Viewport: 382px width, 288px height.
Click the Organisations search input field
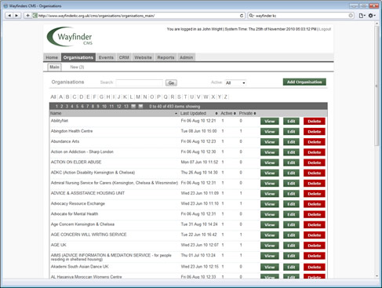click(140, 82)
